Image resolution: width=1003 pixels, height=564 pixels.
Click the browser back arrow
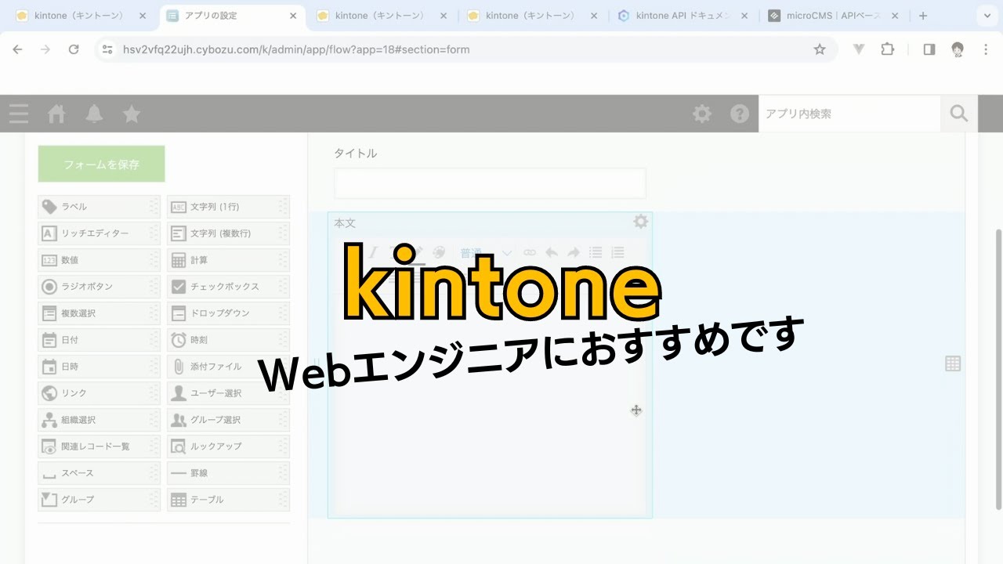tap(17, 49)
